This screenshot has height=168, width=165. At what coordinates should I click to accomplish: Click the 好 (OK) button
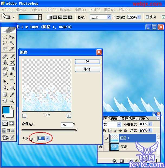coord(87,62)
